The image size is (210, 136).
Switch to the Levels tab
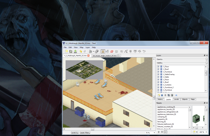(176, 99)
